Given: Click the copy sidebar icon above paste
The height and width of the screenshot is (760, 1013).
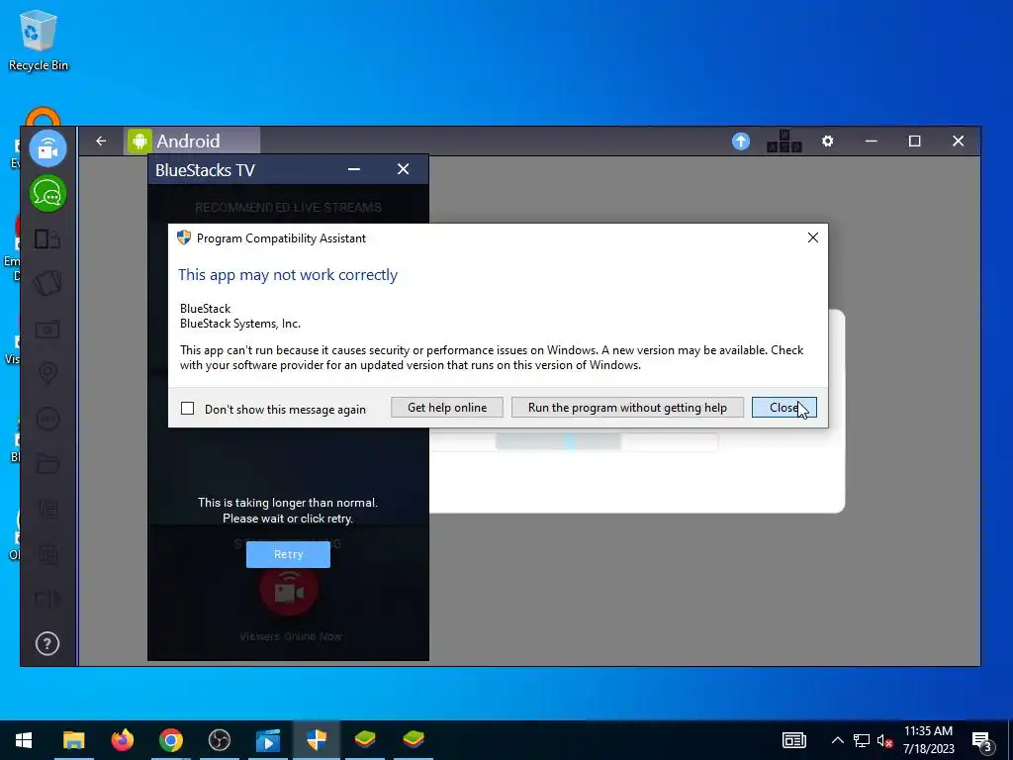Looking at the screenshot, I should pos(47,510).
